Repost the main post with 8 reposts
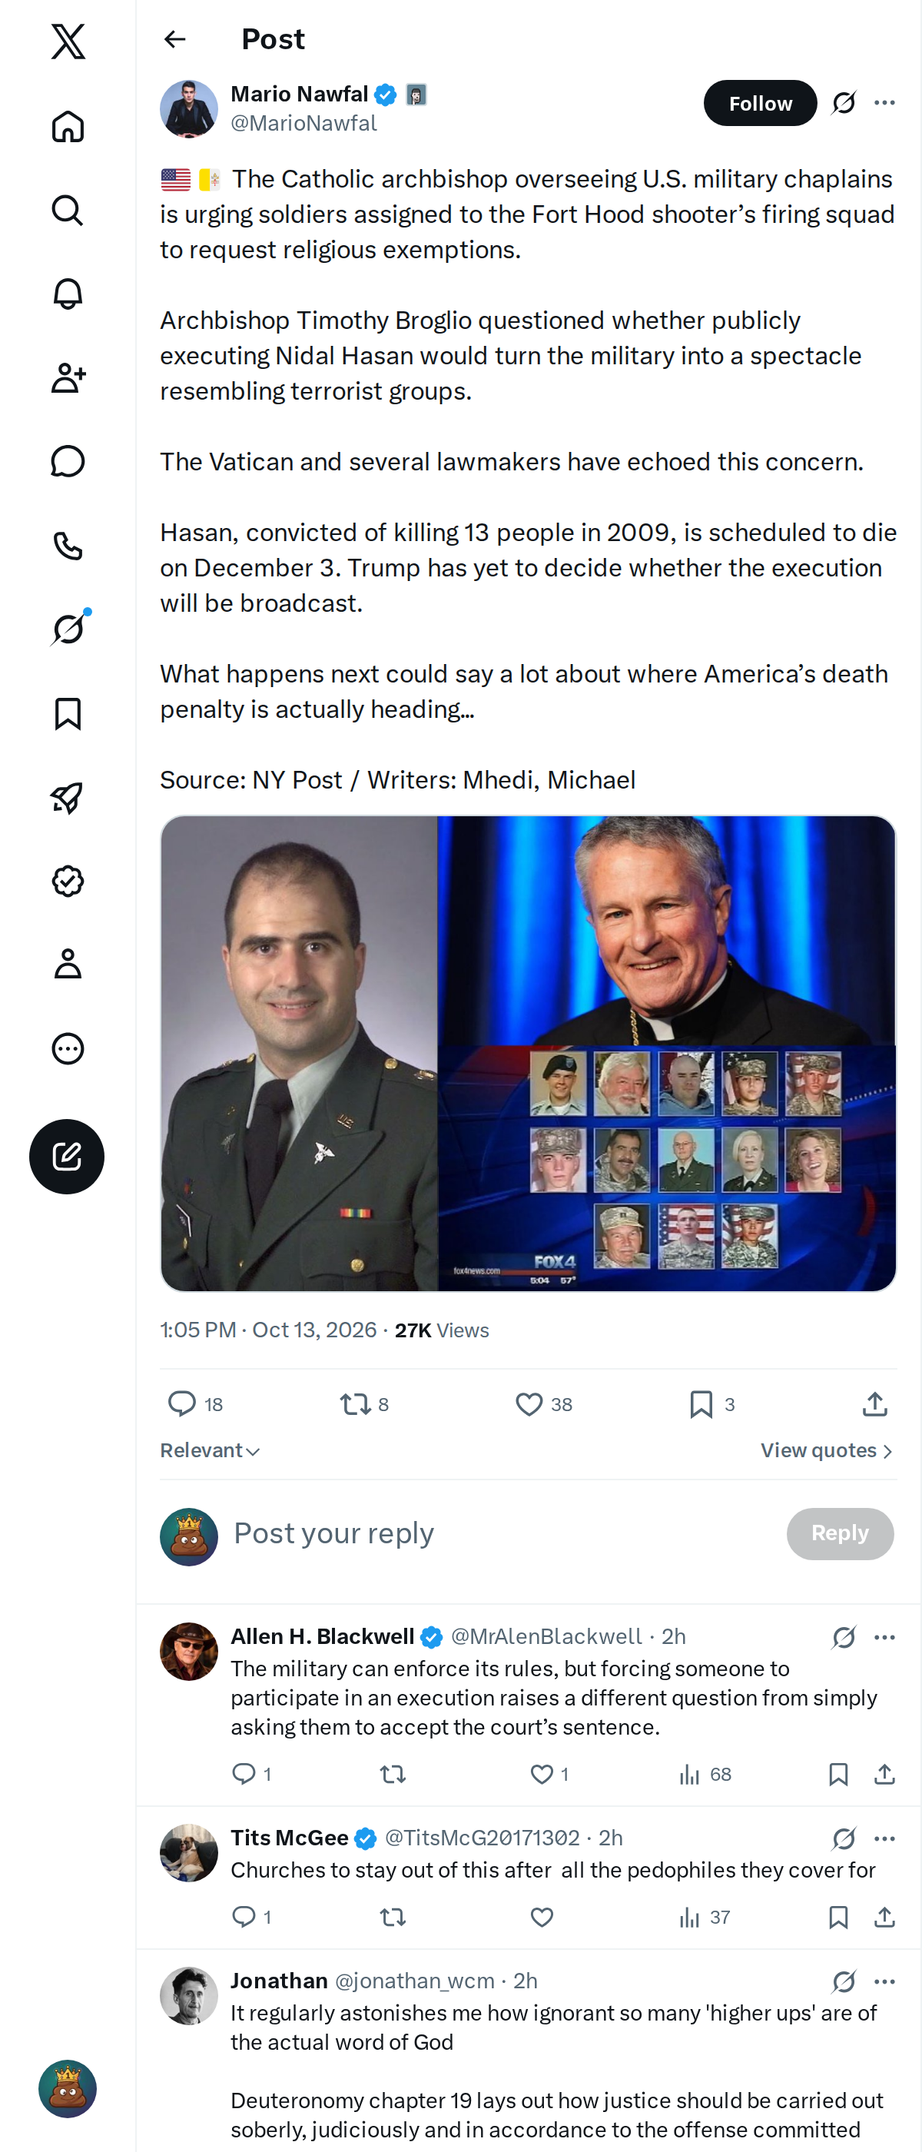 (364, 1404)
